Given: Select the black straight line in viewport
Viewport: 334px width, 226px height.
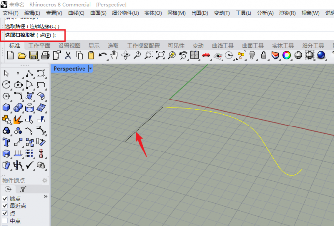Looking at the screenshot, I should click(143, 125).
